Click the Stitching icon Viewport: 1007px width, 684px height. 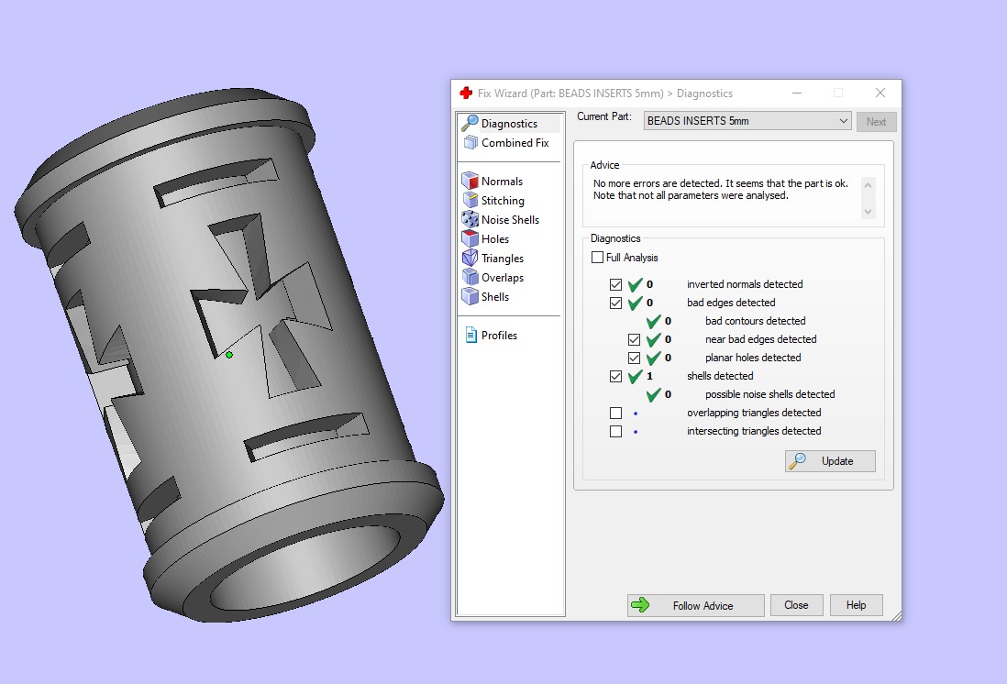470,201
